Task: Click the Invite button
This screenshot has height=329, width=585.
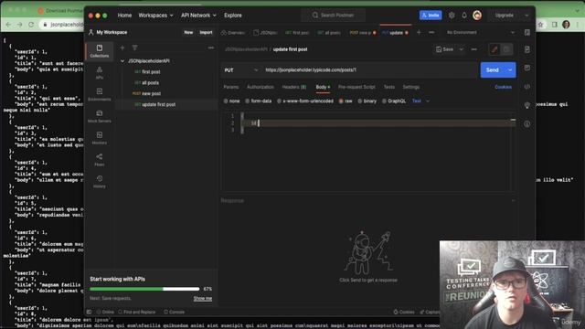Action: [431, 16]
